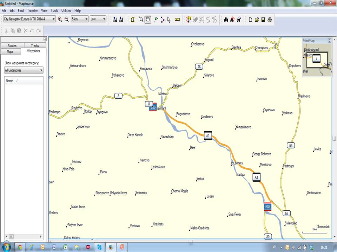This screenshot has height=252, width=337.
Task: Switch to the Routes tab
Action: point(12,46)
